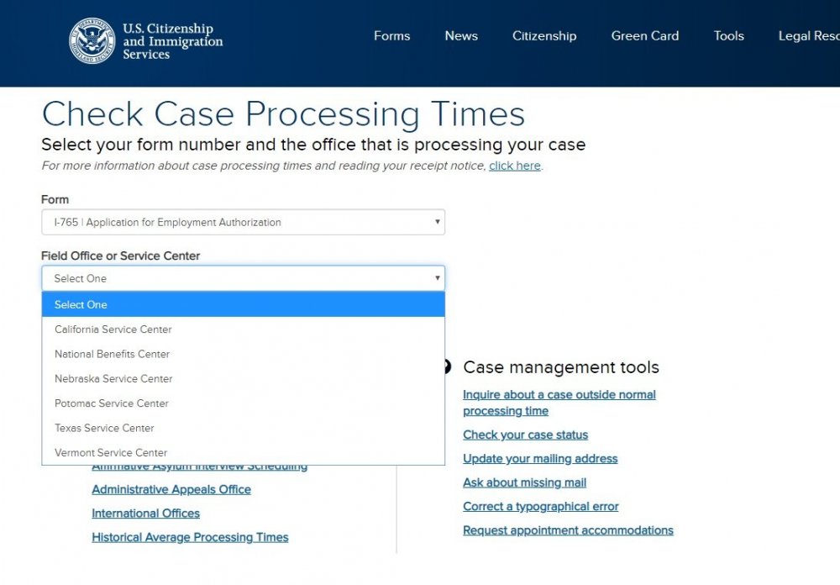Open Update your mailing address link
Viewport: 840px width, 585px height.
(x=540, y=459)
